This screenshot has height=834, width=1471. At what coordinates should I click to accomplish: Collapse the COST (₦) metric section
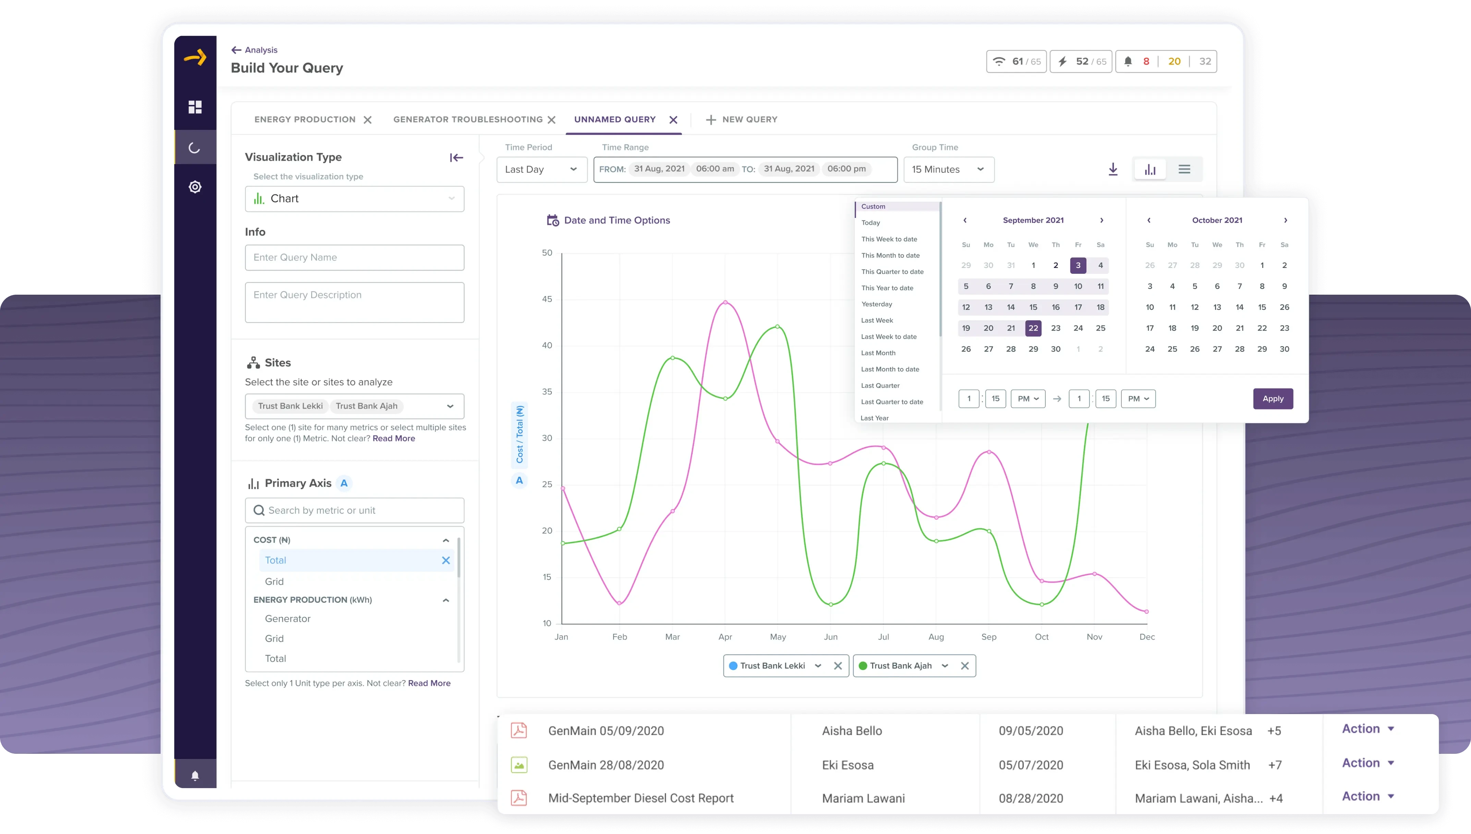446,540
